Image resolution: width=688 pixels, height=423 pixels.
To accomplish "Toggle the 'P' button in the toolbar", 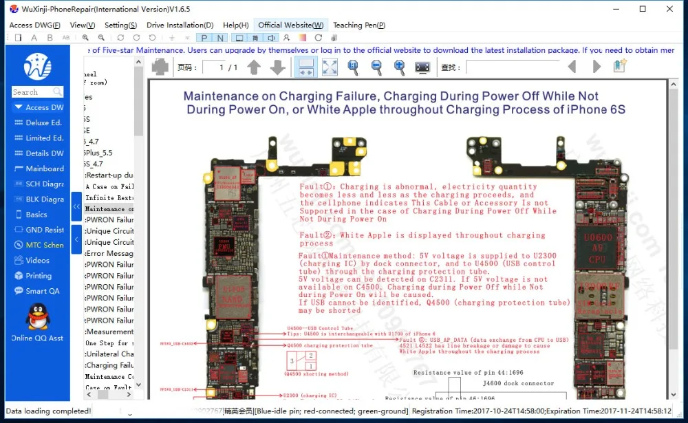I will tap(204, 38).
